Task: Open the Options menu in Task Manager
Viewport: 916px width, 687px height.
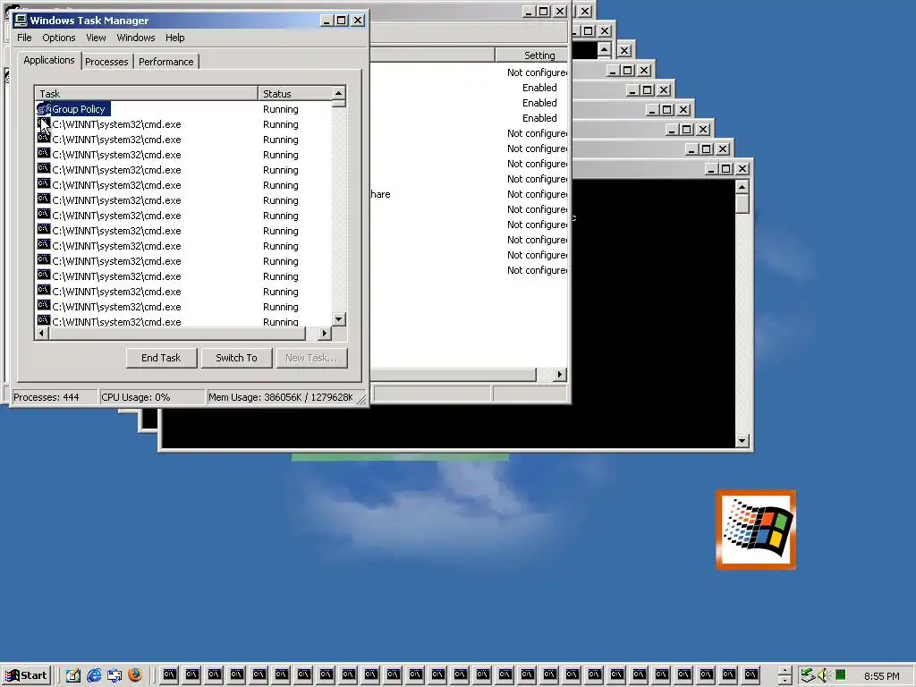Action: [x=58, y=38]
